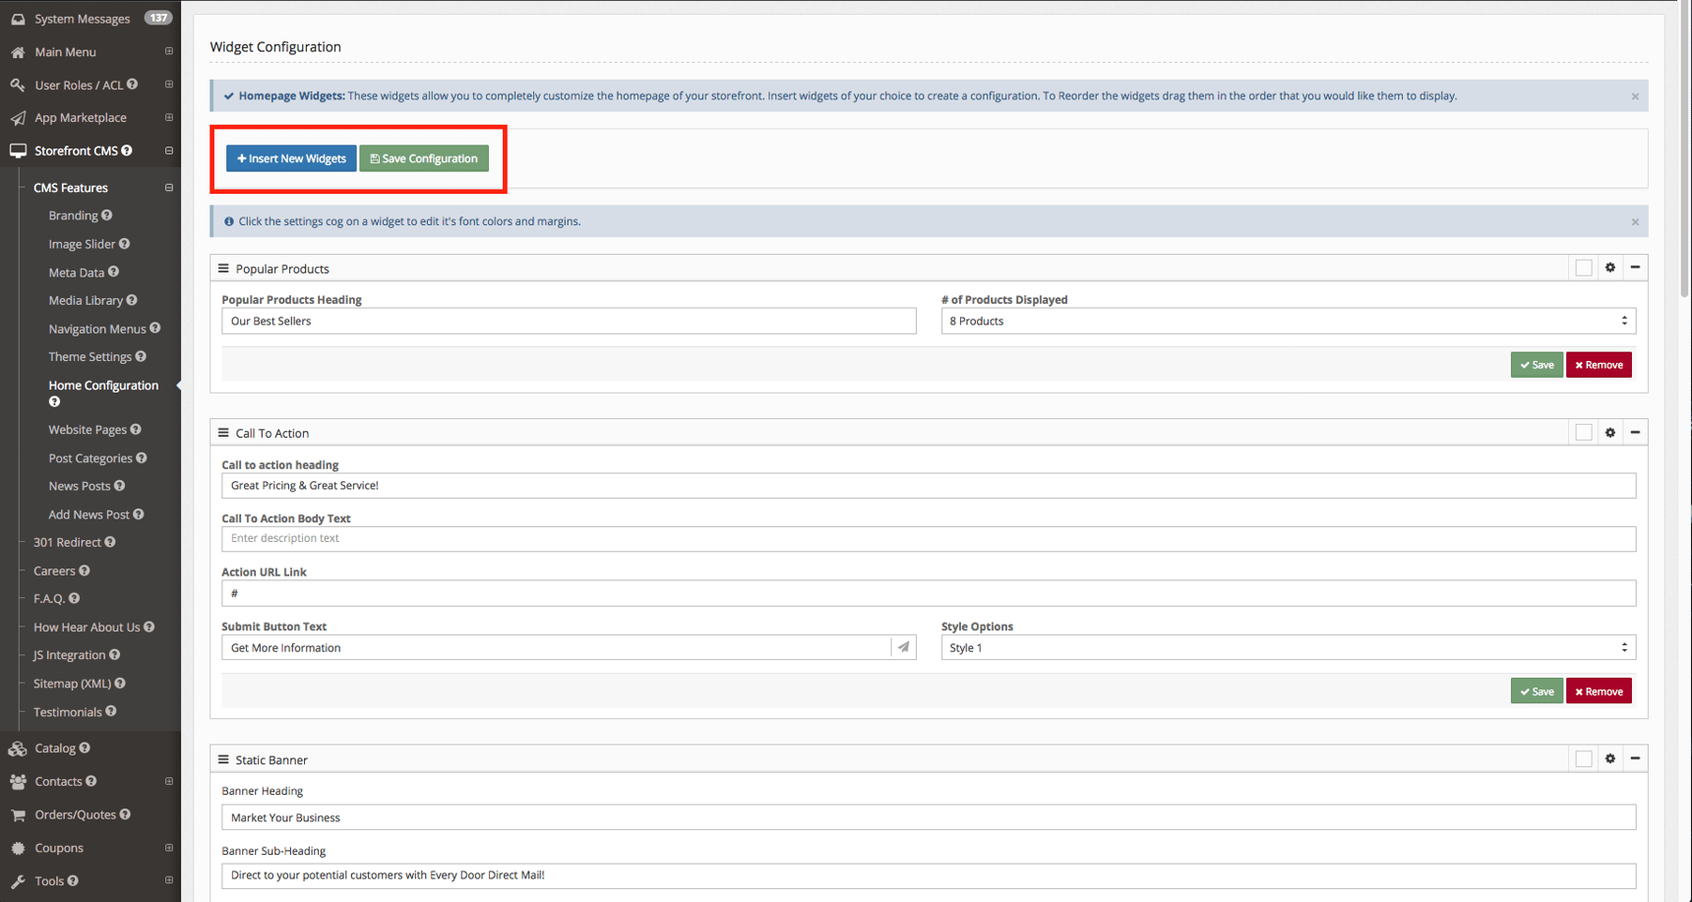Open Testimonials in sidebar
This screenshot has width=1692, height=902.
68,712
